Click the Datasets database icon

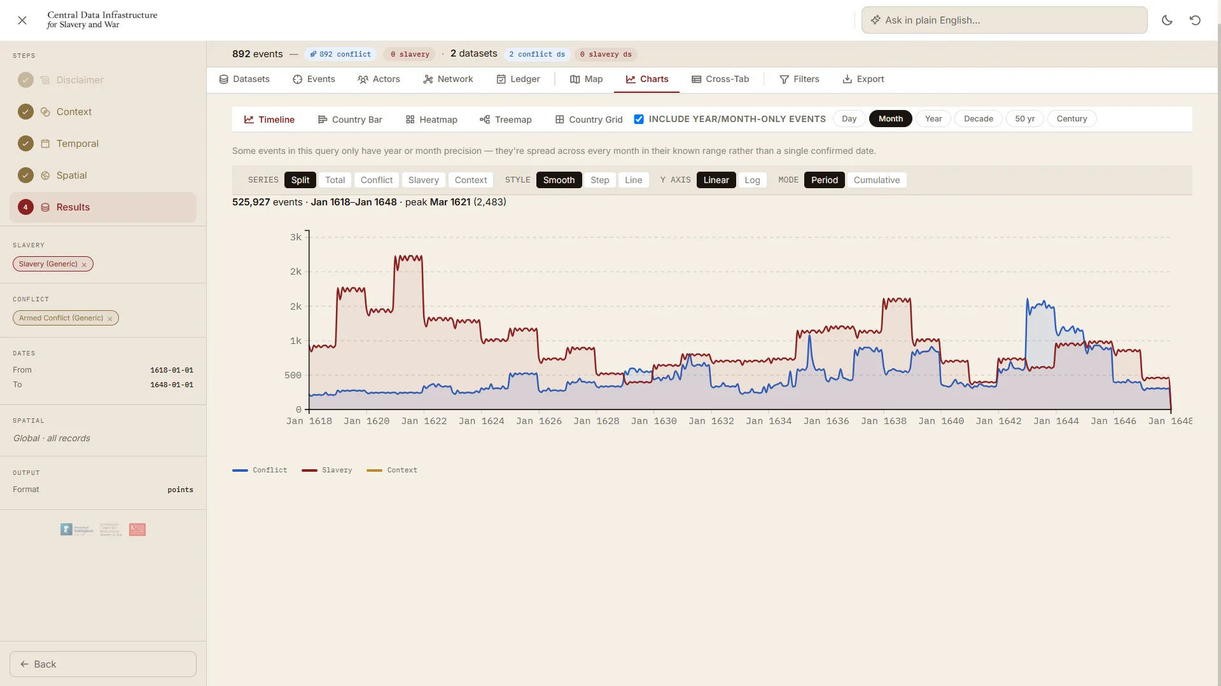pyautogui.click(x=224, y=79)
